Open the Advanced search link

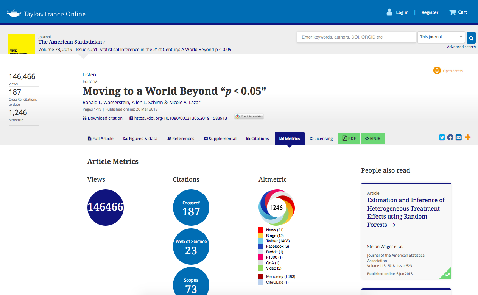[x=461, y=47]
